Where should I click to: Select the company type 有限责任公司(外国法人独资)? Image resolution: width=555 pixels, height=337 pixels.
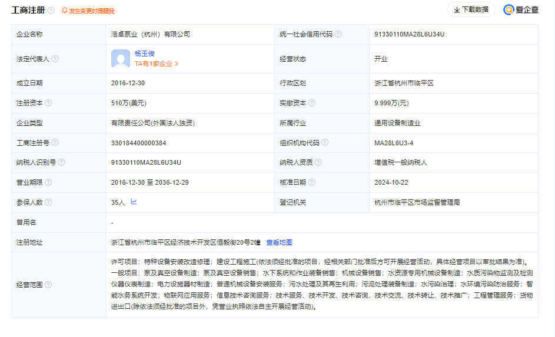pos(153,123)
